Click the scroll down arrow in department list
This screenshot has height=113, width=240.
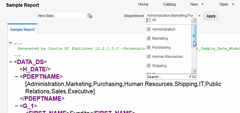194,71
